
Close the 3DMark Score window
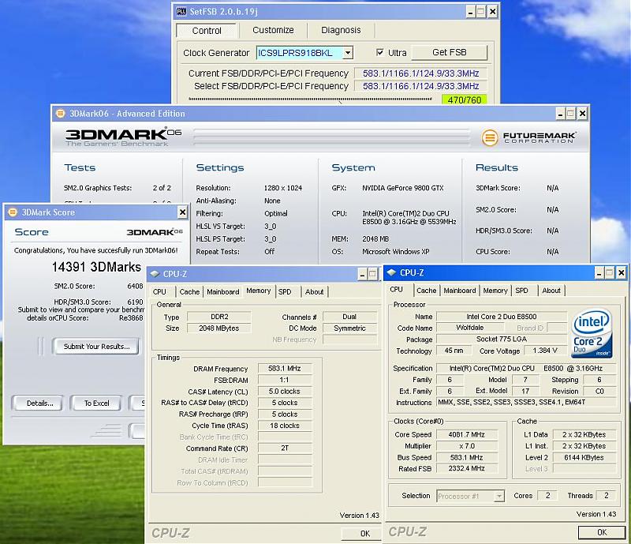[x=182, y=212]
